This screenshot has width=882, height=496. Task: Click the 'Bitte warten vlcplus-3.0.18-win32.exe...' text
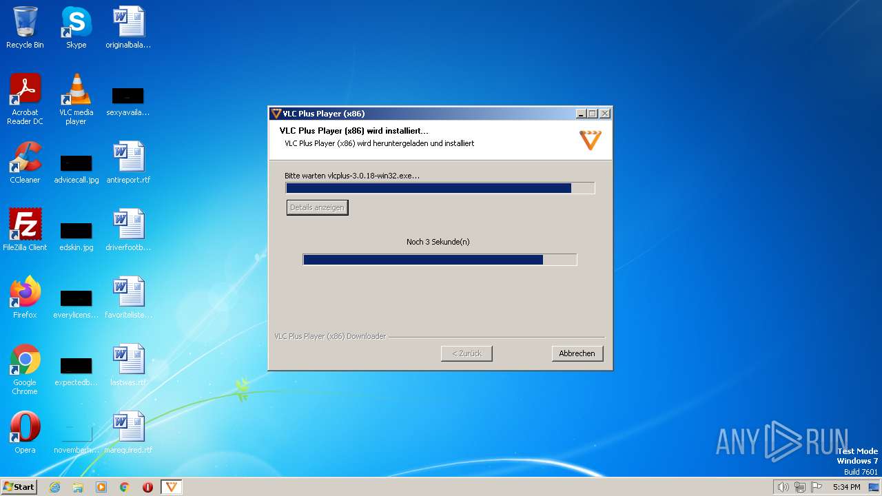(x=352, y=176)
